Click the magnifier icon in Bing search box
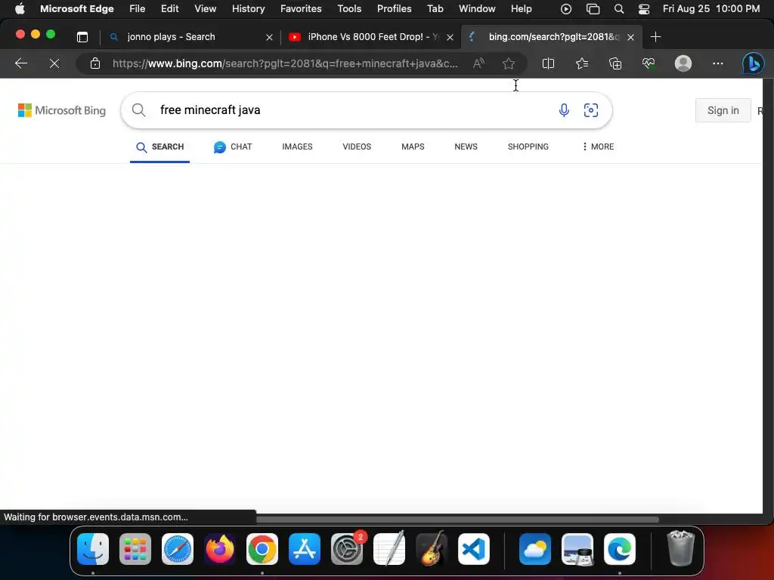 (139, 110)
